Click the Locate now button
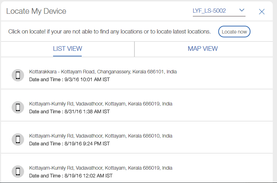This screenshot has width=277, height=183. [234, 32]
